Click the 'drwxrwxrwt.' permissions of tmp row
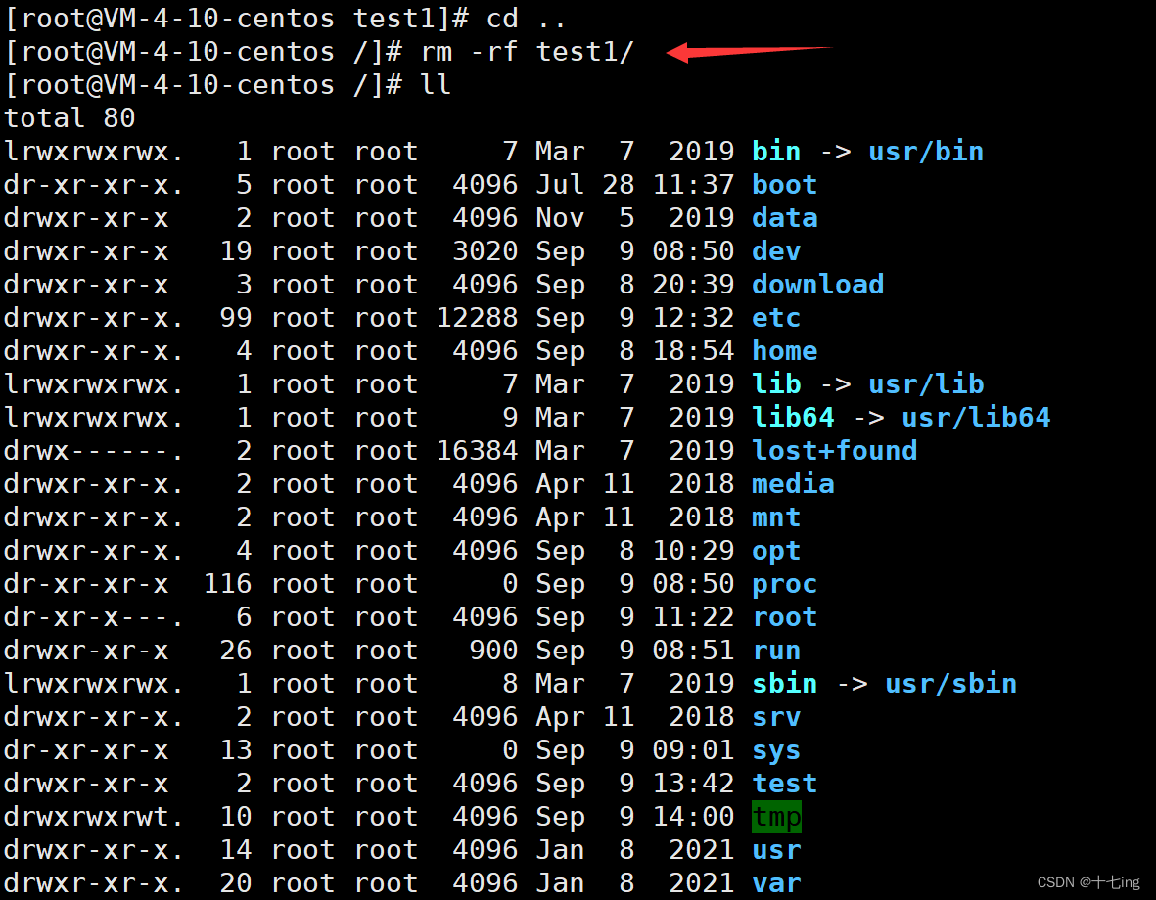 click(x=93, y=817)
